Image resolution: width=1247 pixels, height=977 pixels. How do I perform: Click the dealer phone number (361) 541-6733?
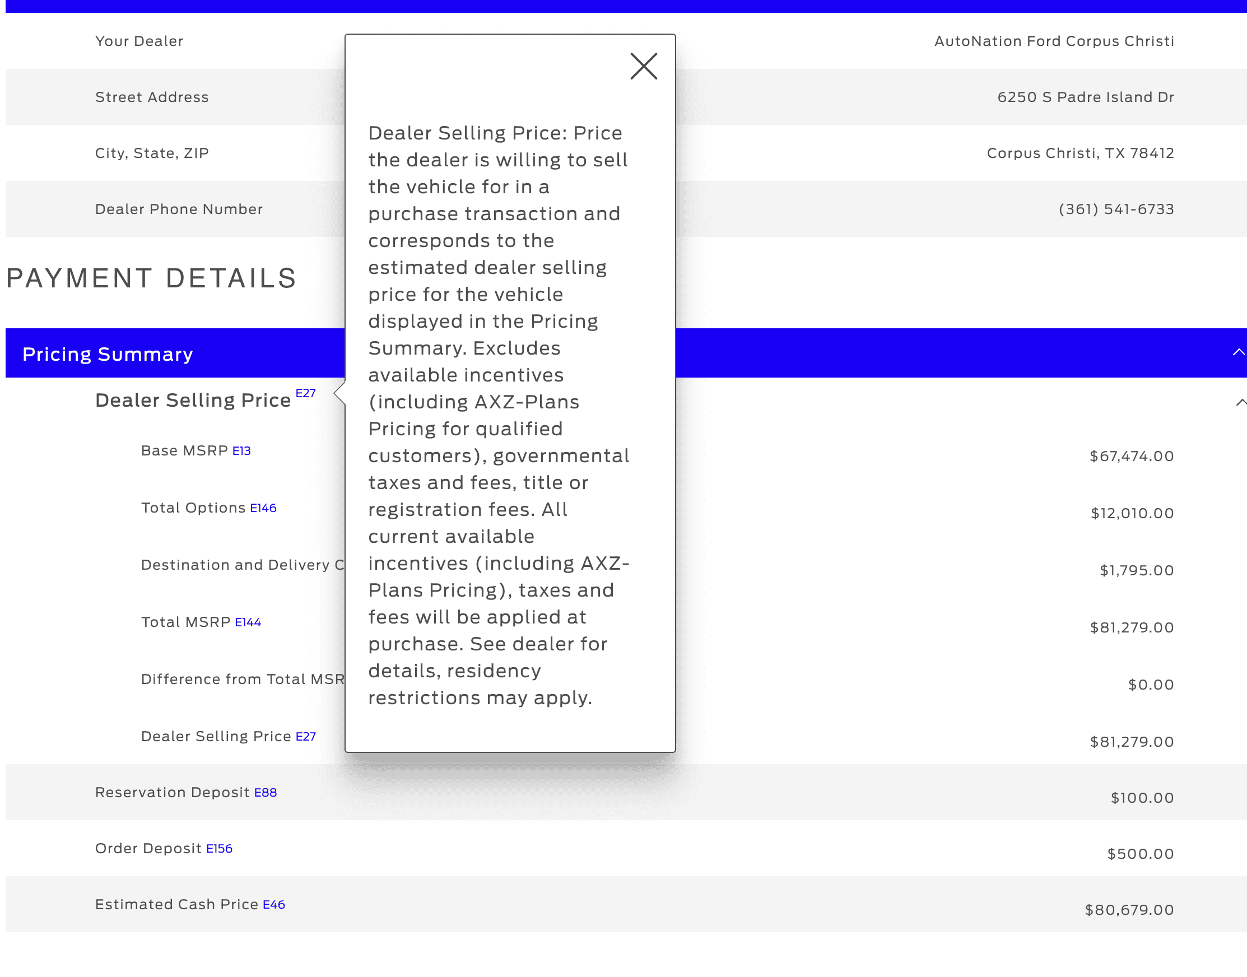1115,210
